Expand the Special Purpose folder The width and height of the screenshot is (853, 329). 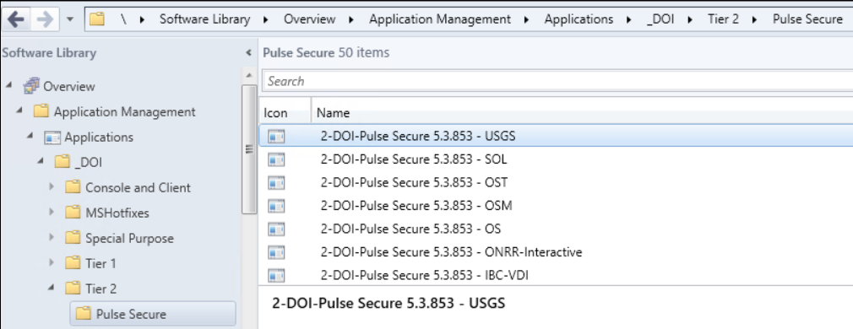(x=52, y=238)
